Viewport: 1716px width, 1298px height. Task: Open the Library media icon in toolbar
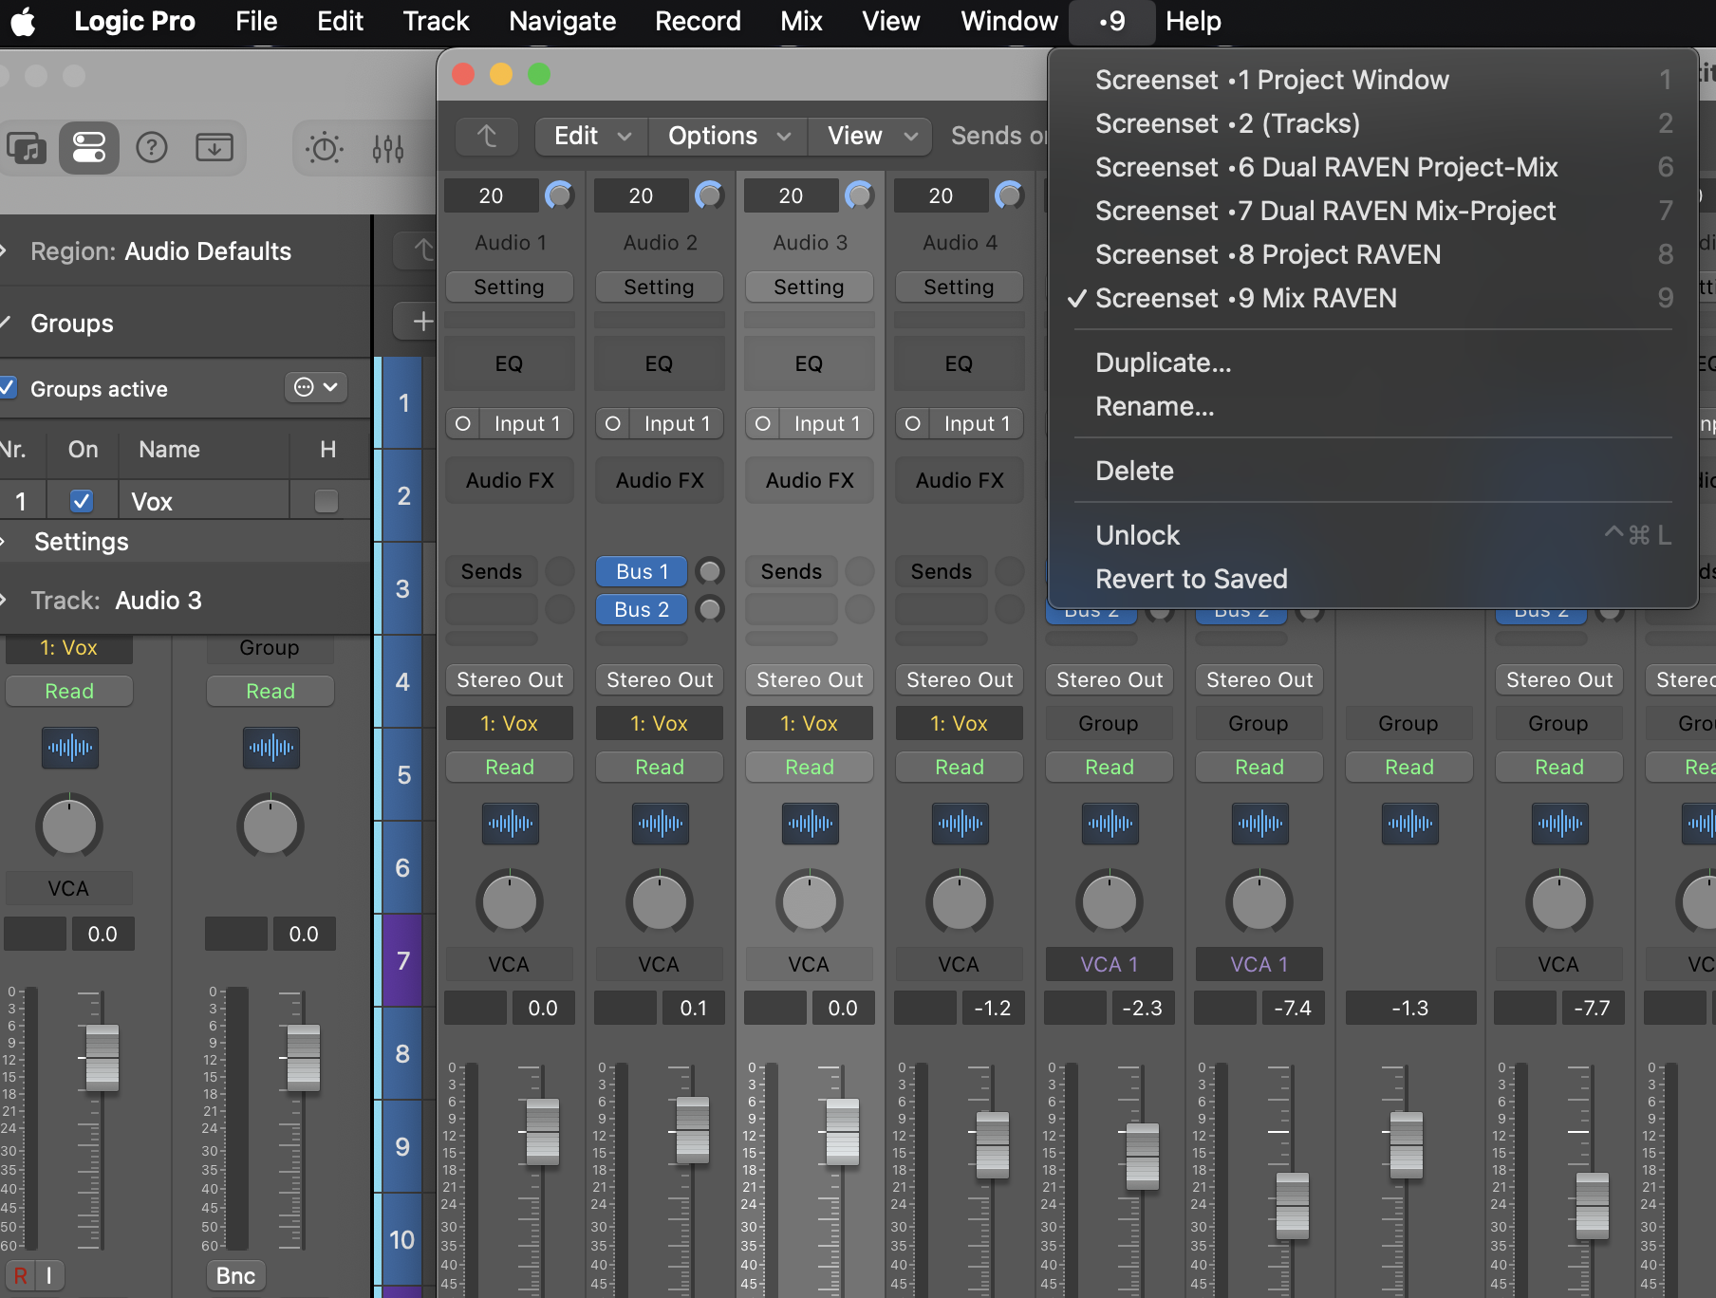coord(27,147)
